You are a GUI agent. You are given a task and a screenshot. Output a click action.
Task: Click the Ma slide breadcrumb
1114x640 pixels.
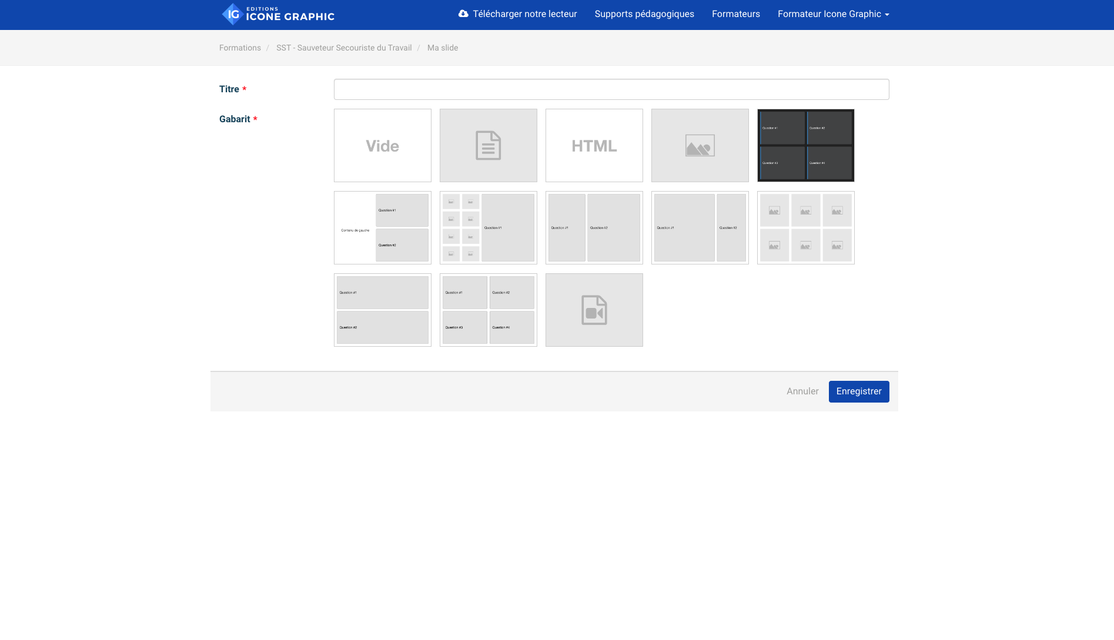tap(443, 48)
